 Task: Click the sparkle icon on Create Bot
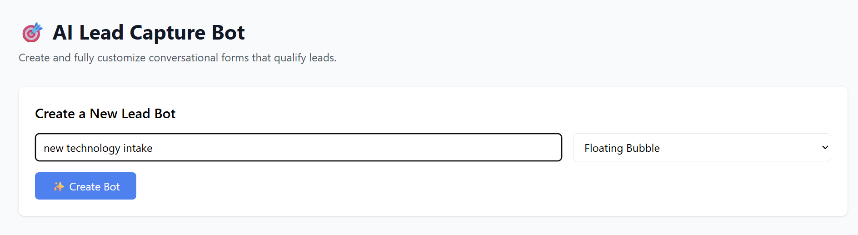[x=59, y=186]
